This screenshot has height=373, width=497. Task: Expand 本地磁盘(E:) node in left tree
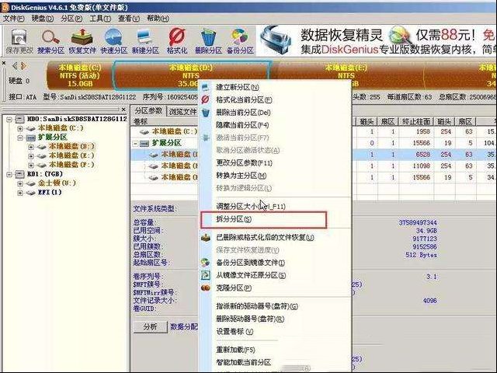coord(31,156)
